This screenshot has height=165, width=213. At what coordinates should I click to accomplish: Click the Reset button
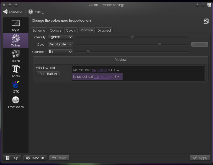tap(59, 158)
